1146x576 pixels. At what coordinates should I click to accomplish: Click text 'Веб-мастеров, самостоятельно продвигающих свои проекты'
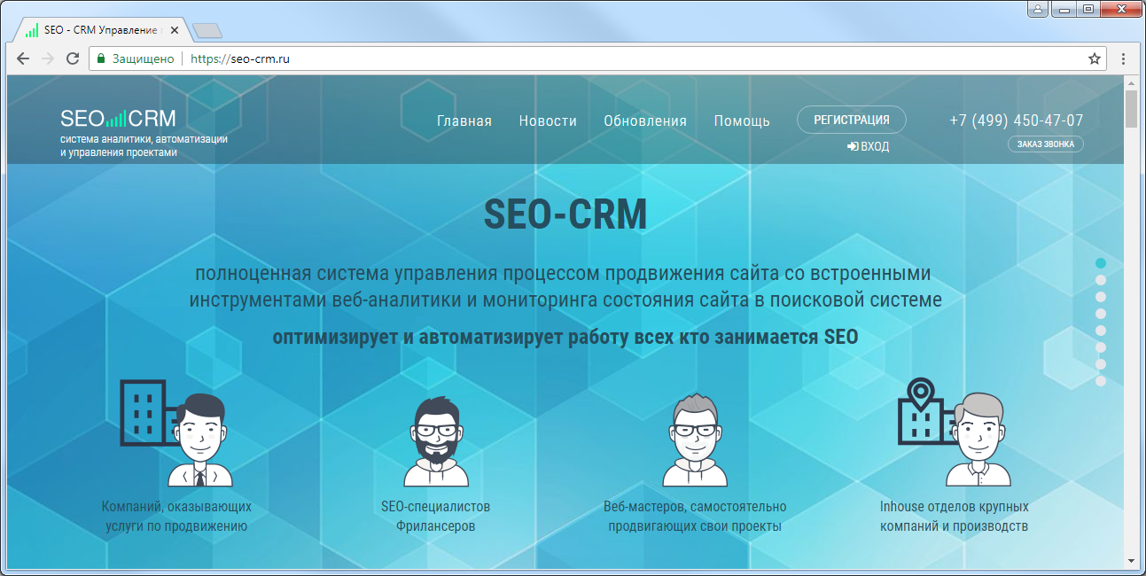tap(695, 517)
